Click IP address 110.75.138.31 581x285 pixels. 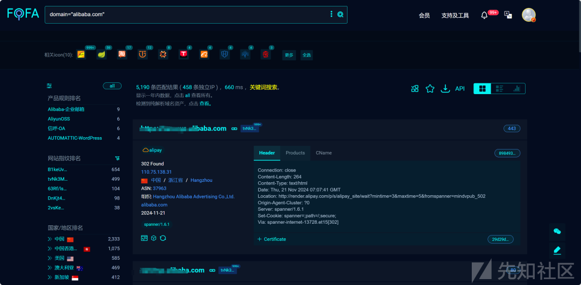157,172
